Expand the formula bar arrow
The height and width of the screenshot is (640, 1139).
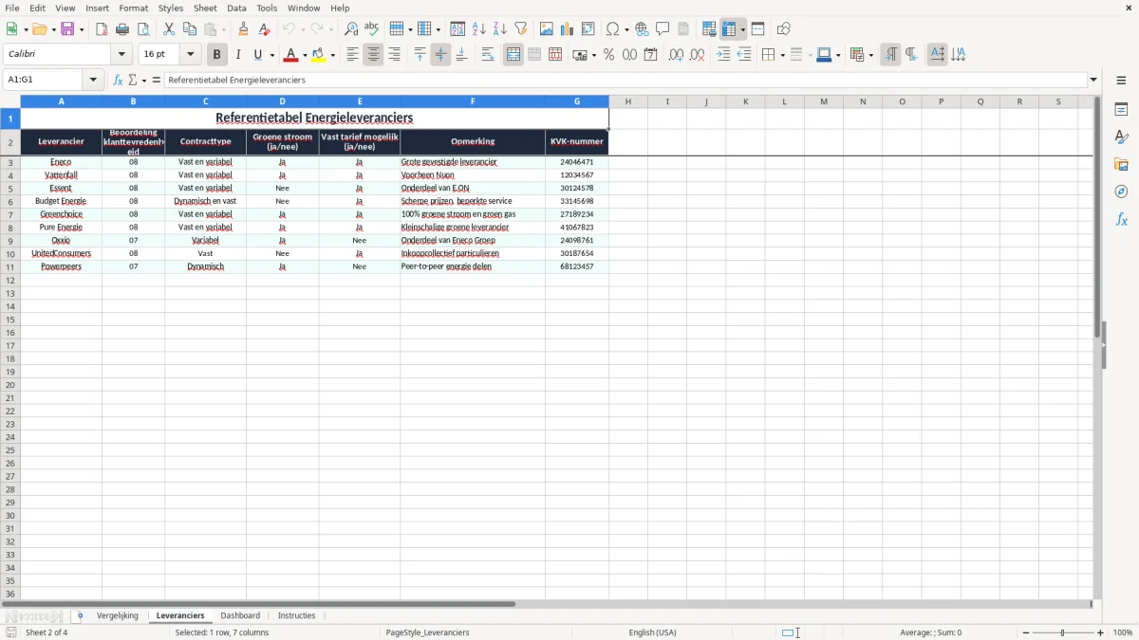tap(1093, 81)
